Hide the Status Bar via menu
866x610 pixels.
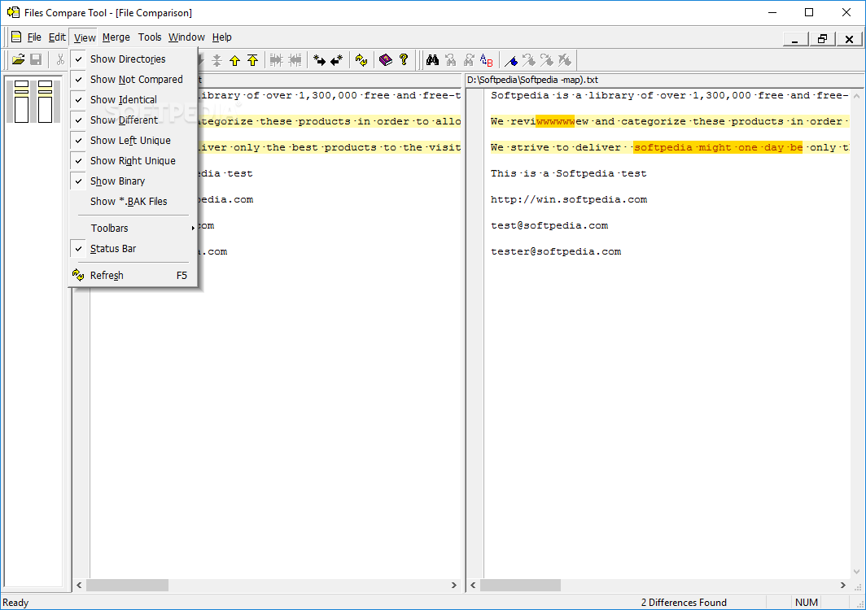point(133,249)
